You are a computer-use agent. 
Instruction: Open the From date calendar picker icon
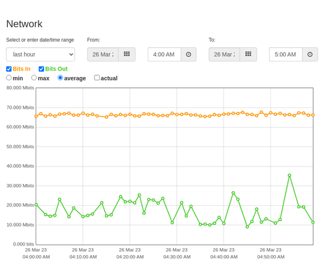[127, 54]
